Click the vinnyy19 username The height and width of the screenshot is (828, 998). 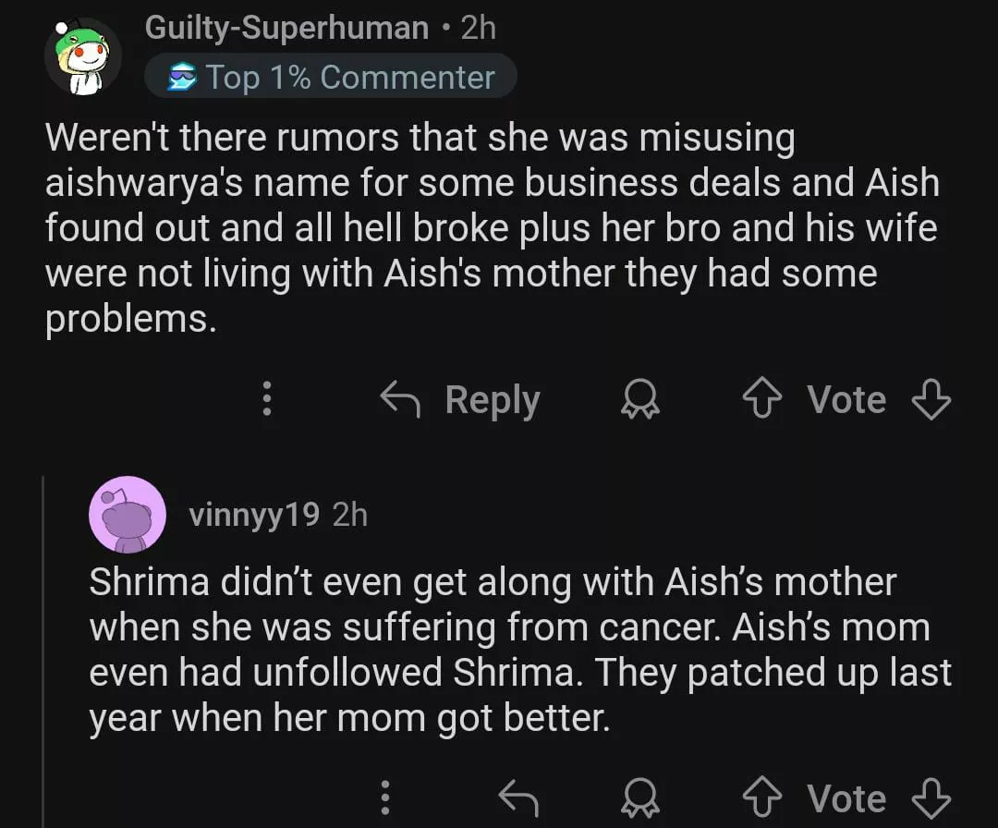tap(253, 515)
